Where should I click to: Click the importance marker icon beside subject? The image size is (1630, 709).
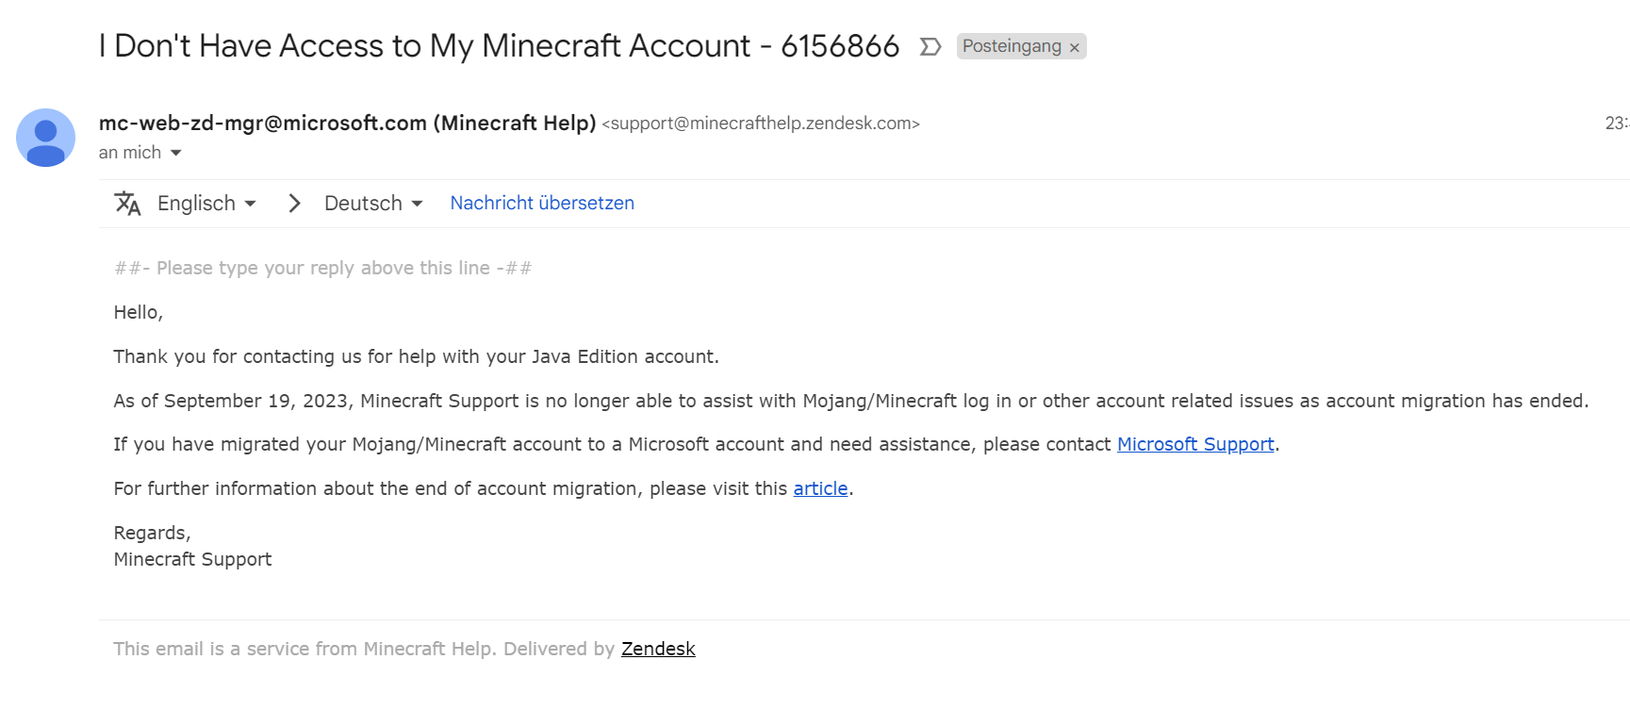click(930, 46)
